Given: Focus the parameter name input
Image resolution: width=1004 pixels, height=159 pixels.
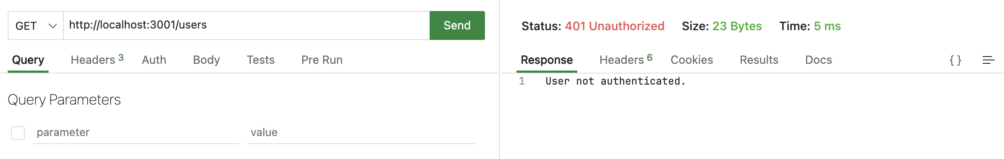Looking at the screenshot, I should coord(136,133).
